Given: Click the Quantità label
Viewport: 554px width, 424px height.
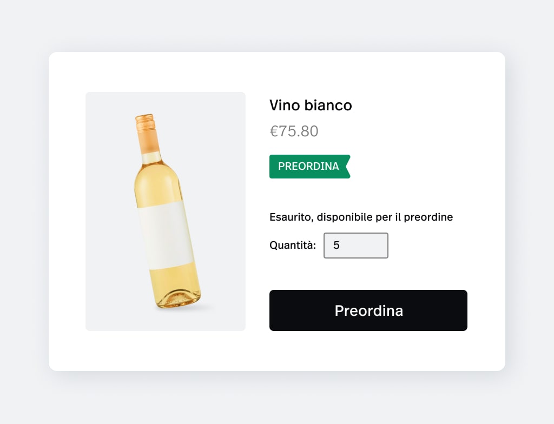Looking at the screenshot, I should tap(293, 246).
